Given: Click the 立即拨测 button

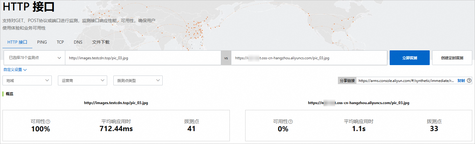Looking at the screenshot, I should coord(409,58).
